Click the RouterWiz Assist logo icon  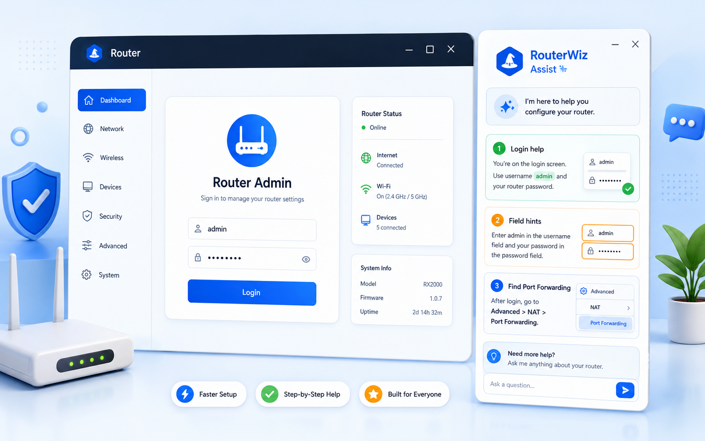pyautogui.click(x=509, y=61)
